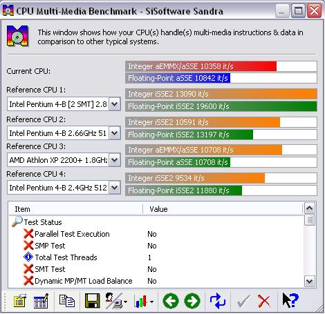Click the floppy disk save icon
The width and height of the screenshot is (325, 314).
(x=92, y=301)
